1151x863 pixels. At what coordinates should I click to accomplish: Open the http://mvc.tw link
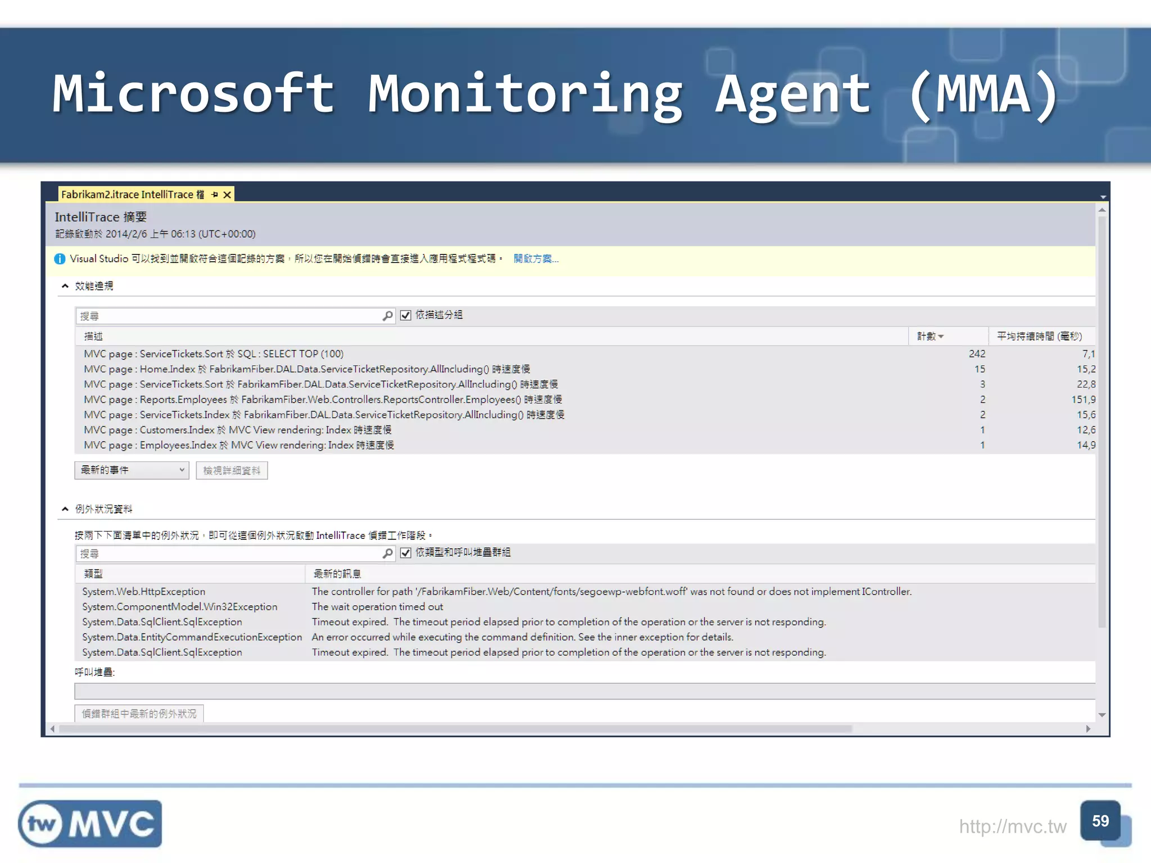point(1012,826)
